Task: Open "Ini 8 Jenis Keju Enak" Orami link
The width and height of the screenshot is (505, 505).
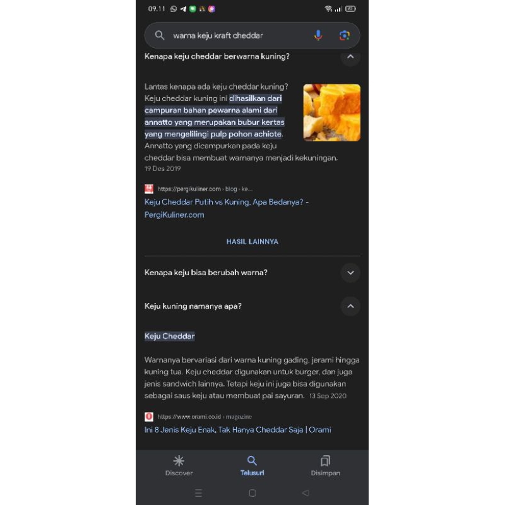Action: 238,430
